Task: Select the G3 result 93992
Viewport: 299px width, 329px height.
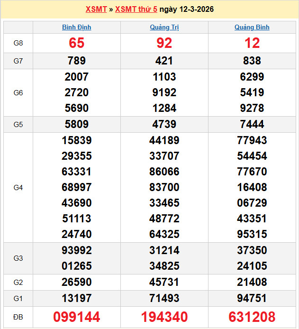Action: [x=77, y=250]
